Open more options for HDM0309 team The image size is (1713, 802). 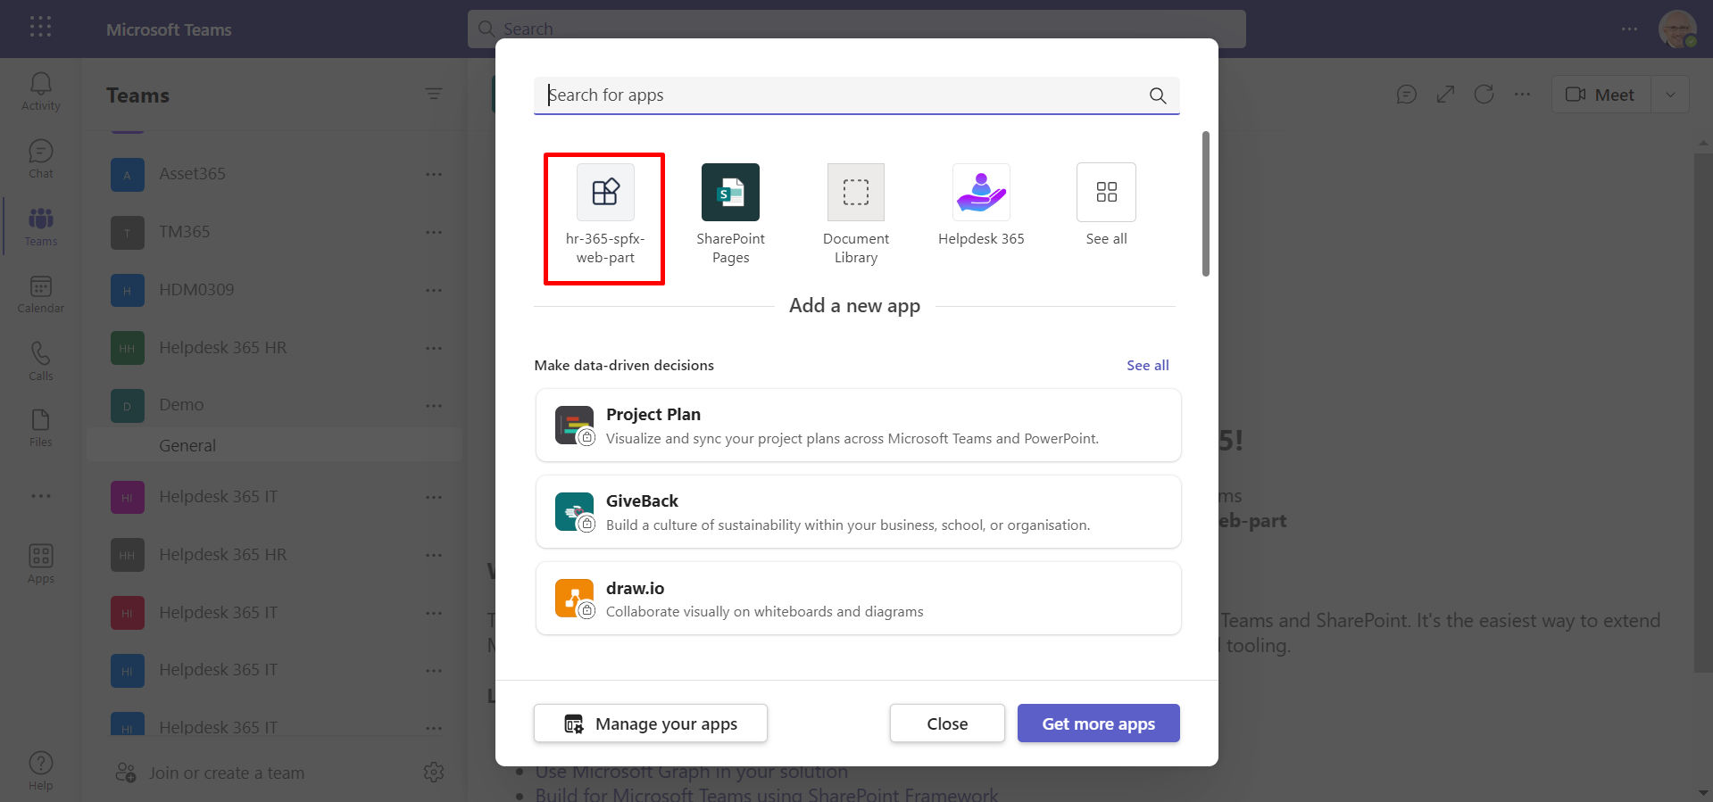(x=434, y=290)
